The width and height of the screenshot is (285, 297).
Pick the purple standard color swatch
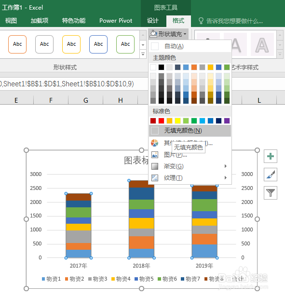pos(227,121)
